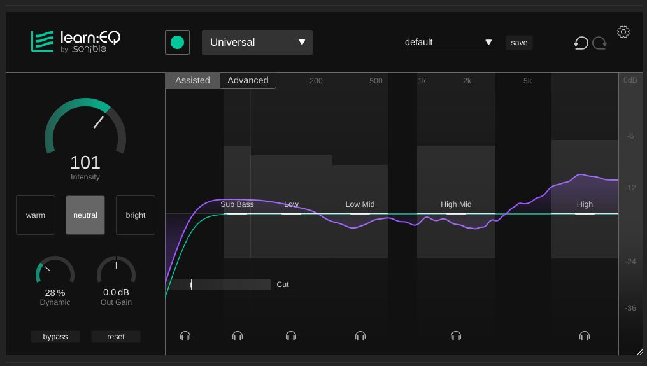Viewport: 647px width, 366px height.
Task: Click the undo arrow icon
Action: tap(581, 43)
